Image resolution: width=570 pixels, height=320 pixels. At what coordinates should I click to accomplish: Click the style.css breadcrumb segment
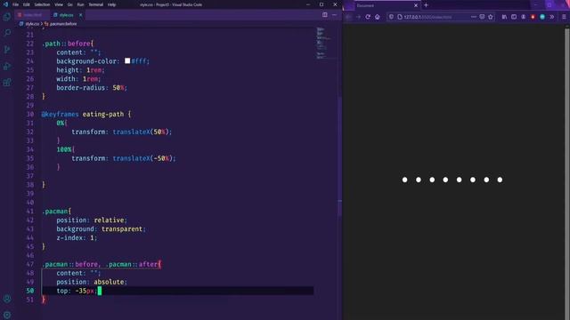[x=32, y=24]
